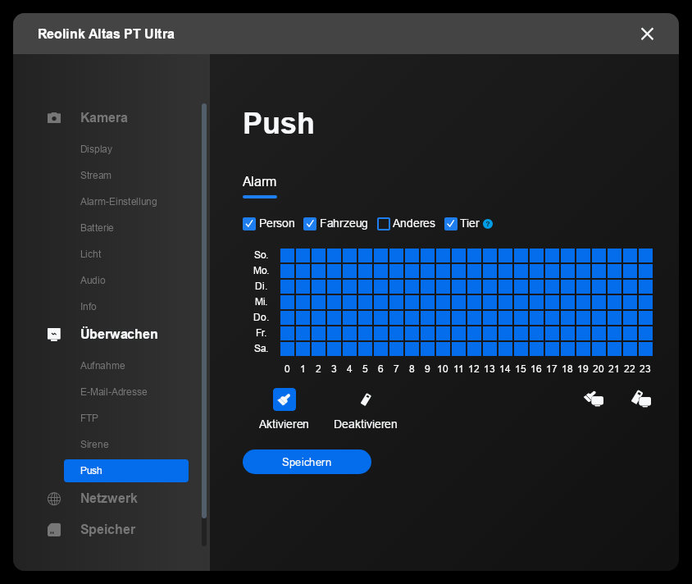
Task: Open the E-Mail-Adresse settings page
Action: 114,392
